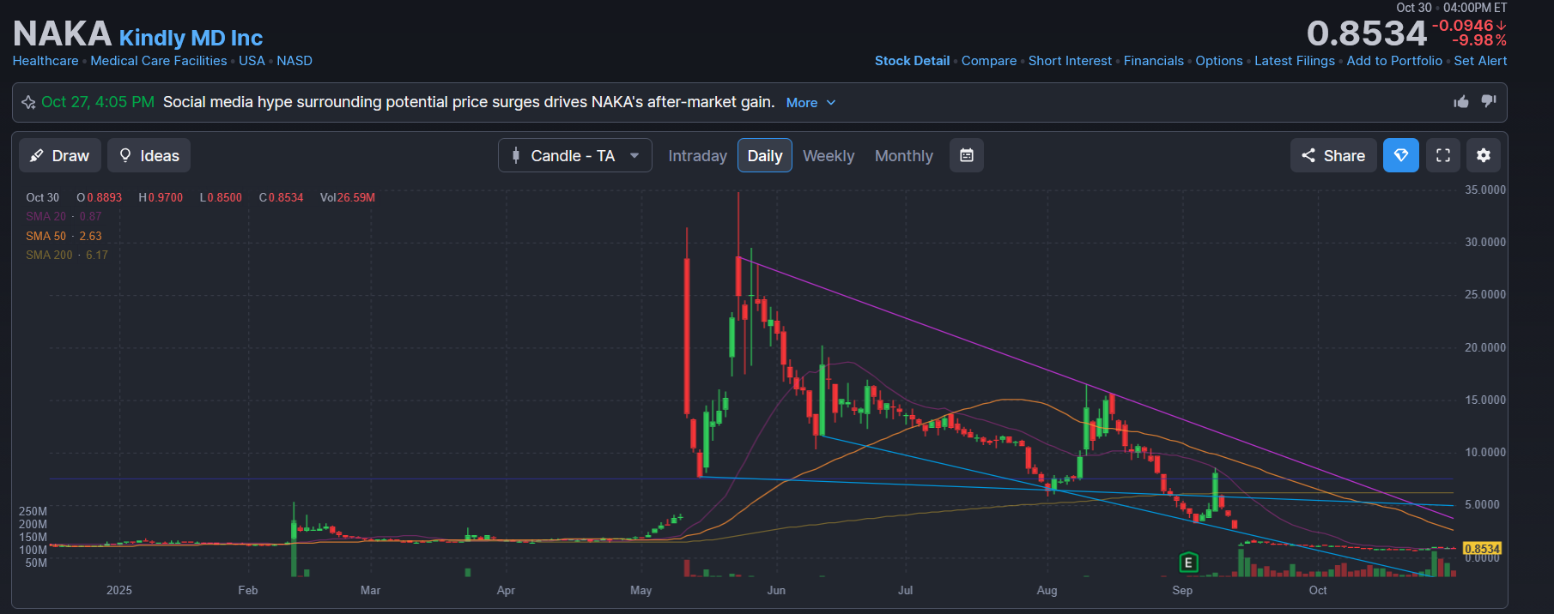Click the AI sparkle icon beside news date
1554x614 pixels.
click(x=28, y=102)
